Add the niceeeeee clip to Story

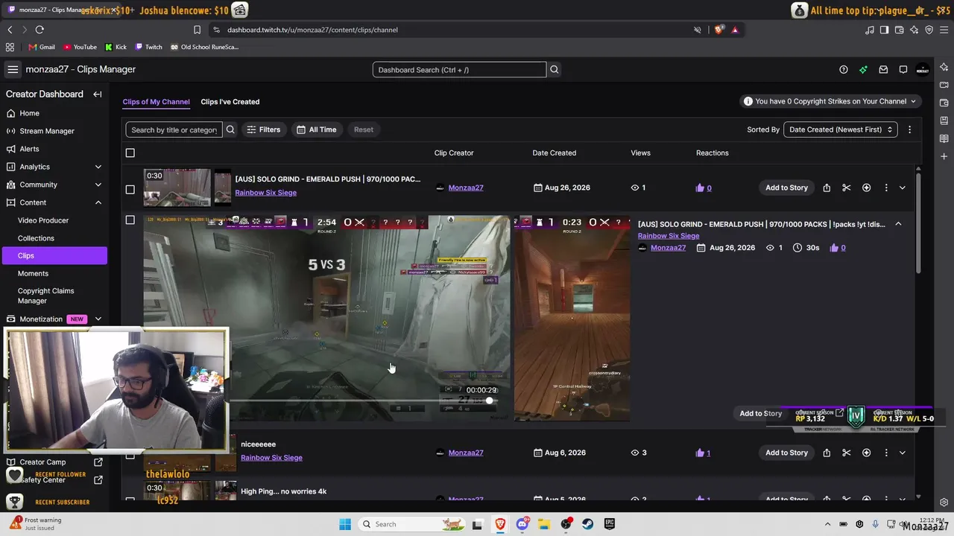[x=786, y=453]
